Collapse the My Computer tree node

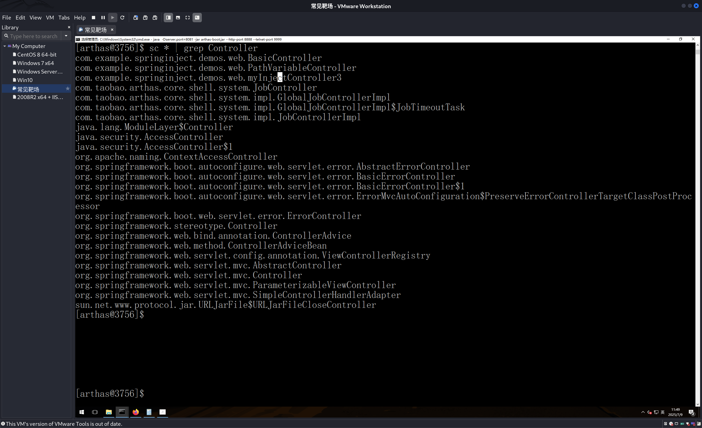(5, 46)
